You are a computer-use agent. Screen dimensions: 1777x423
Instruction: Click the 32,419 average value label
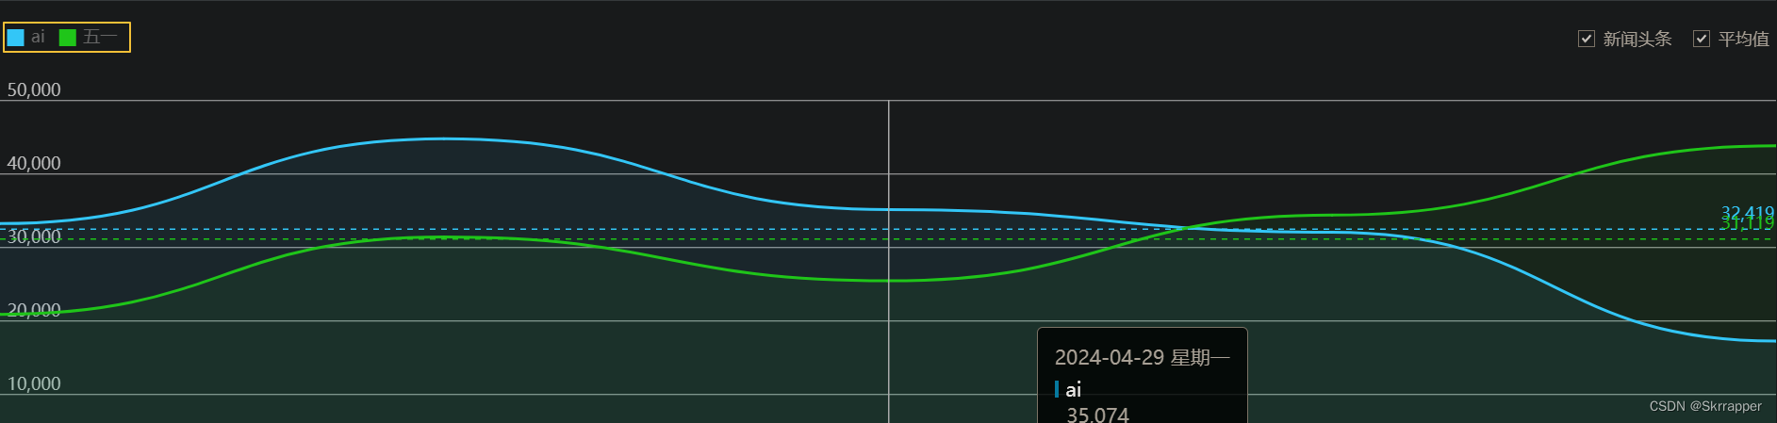coord(1748,213)
